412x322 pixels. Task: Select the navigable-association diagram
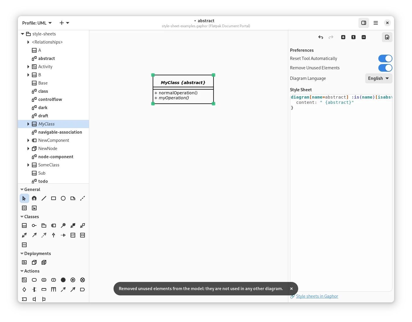click(x=60, y=132)
